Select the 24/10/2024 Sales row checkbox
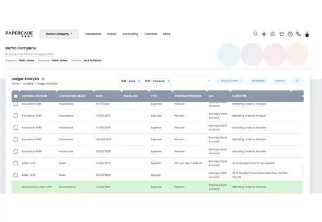This screenshot has height=222, width=322. (16, 175)
